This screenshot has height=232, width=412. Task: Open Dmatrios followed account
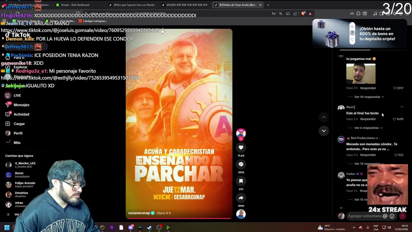pos(17,194)
